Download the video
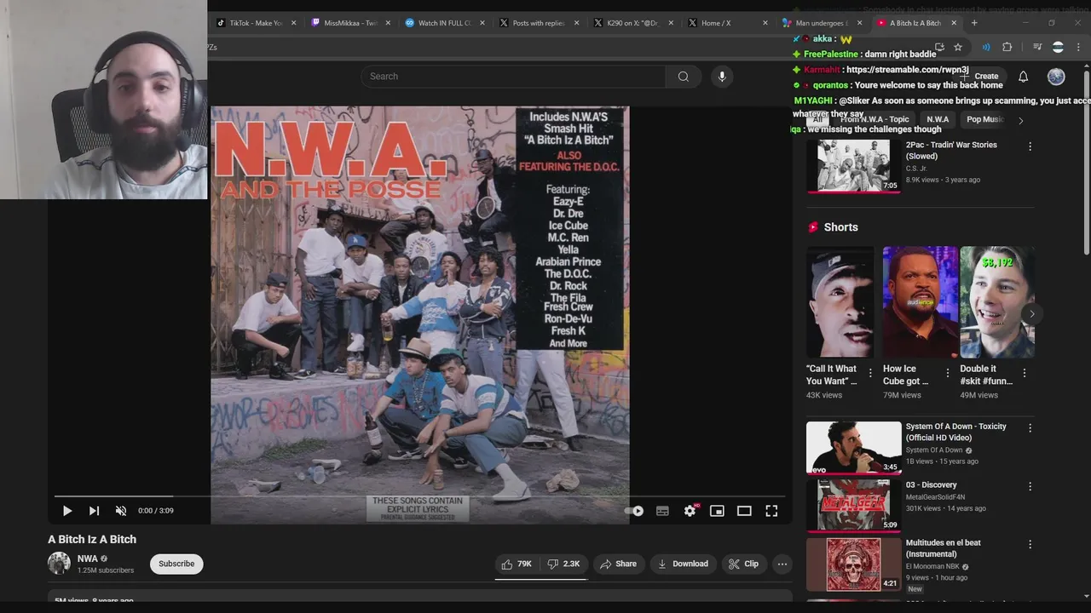This screenshot has width=1091, height=613. tap(683, 564)
